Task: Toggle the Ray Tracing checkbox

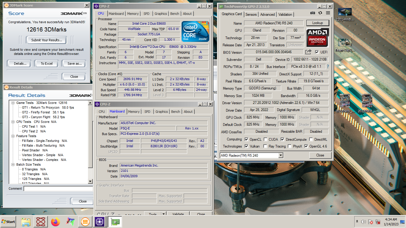Action: click(x=265, y=146)
